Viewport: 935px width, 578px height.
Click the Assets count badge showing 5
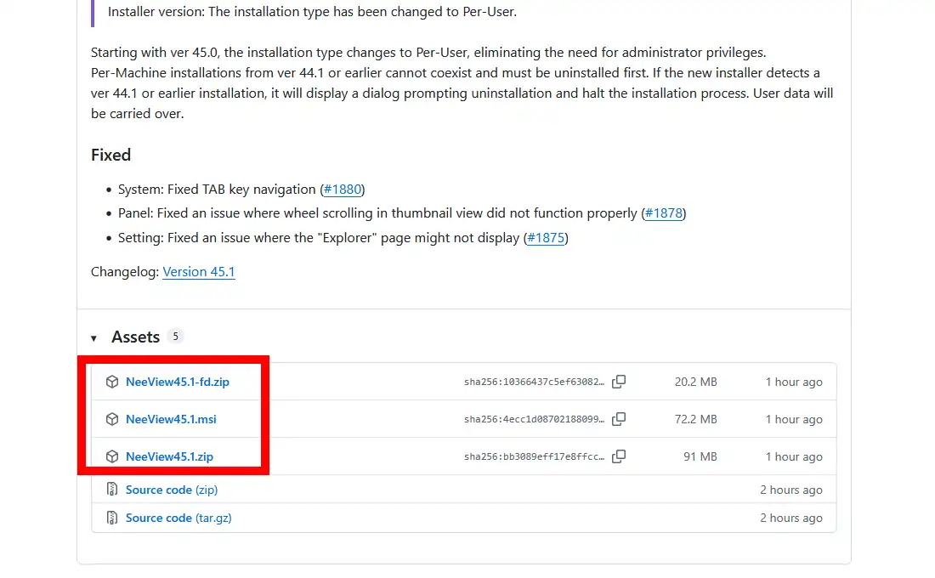pyautogui.click(x=176, y=337)
